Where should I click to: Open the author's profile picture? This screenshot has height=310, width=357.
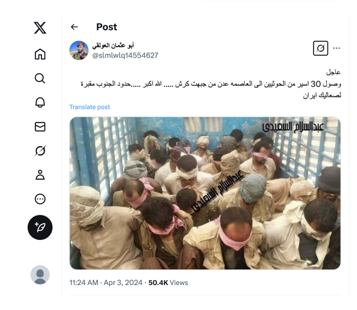79,50
